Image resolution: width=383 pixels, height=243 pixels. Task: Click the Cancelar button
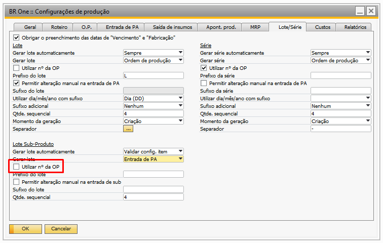click(61, 229)
